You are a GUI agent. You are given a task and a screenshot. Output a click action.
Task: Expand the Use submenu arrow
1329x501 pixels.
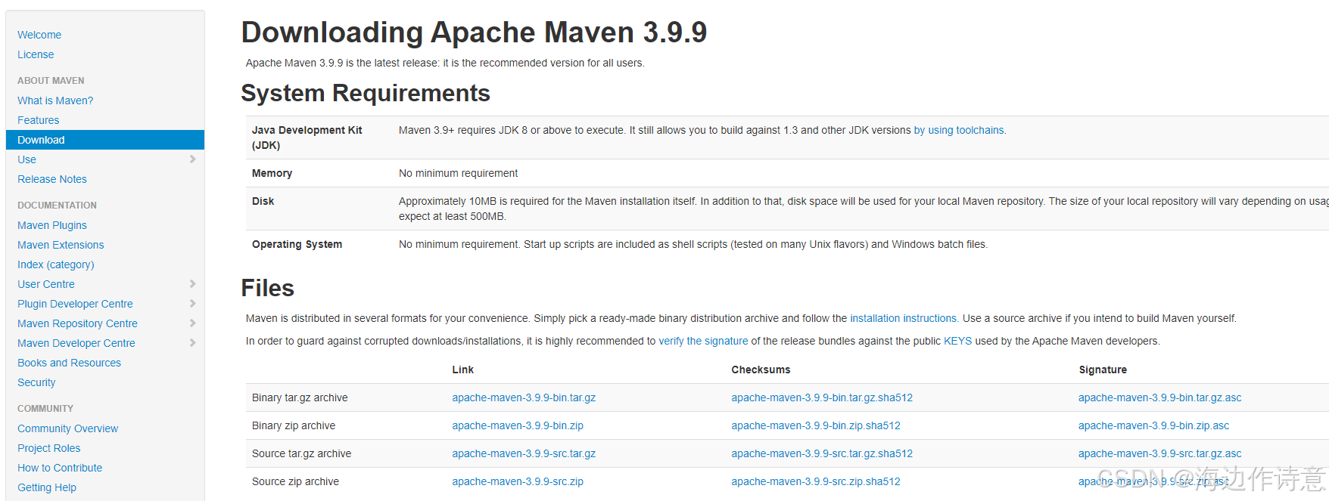[x=192, y=159]
